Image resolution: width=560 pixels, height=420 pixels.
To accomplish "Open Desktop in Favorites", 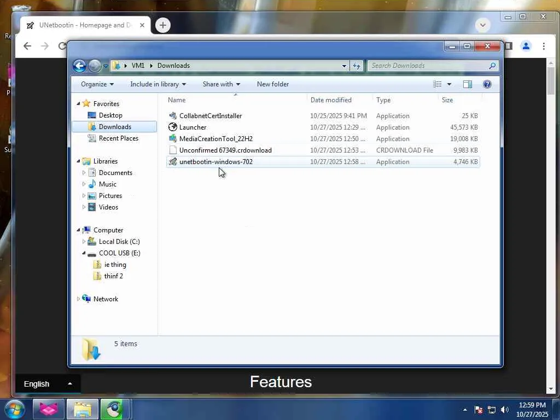I will click(x=110, y=115).
